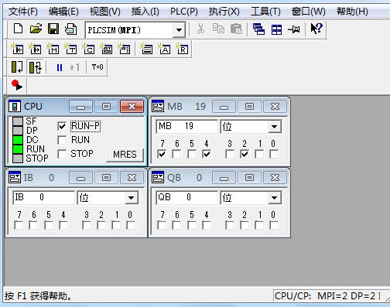
Task: Advance one scan cycle with +1
Action: click(74, 67)
